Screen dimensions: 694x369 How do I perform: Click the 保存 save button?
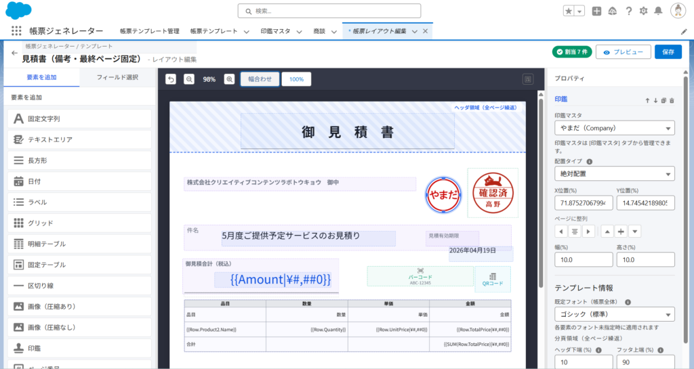click(x=668, y=51)
